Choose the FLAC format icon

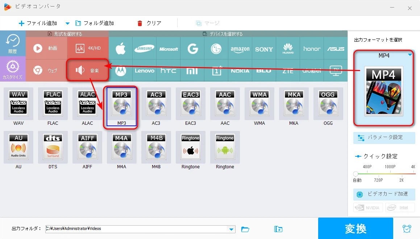(53, 104)
